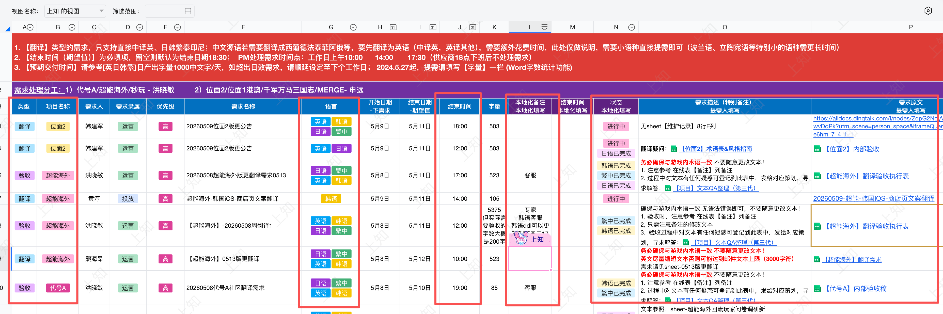
Task: Open column A filter dropdown
Action: click(x=30, y=27)
